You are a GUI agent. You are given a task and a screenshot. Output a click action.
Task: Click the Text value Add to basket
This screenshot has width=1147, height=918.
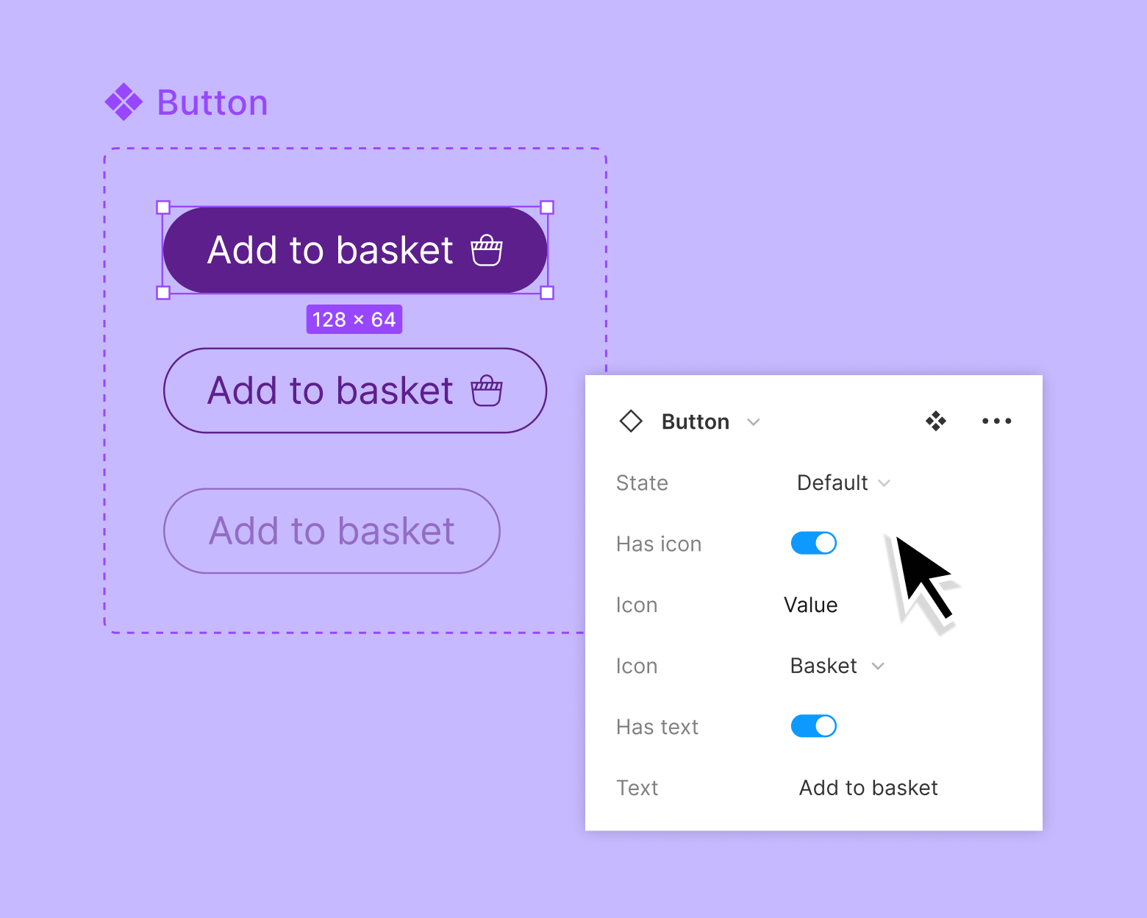[x=868, y=788]
